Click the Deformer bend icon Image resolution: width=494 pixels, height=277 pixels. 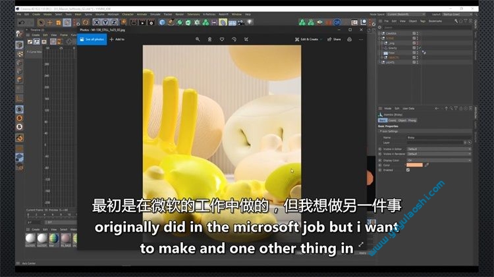tap(223, 22)
